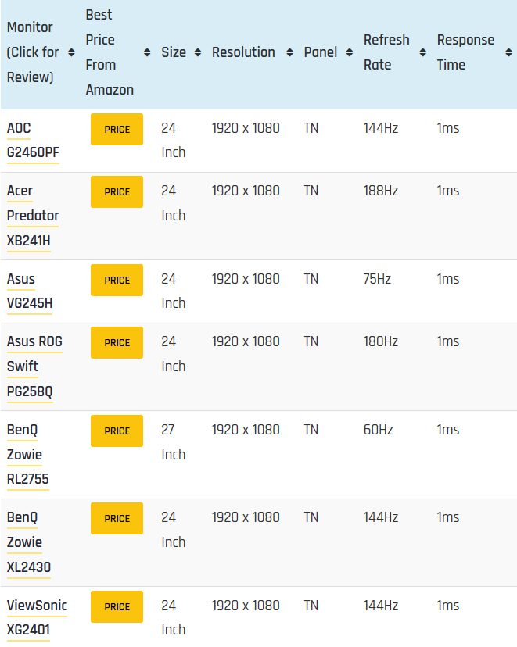Sort table by Monitor column arrows
Image resolution: width=517 pixels, height=647 pixels.
tap(71, 52)
